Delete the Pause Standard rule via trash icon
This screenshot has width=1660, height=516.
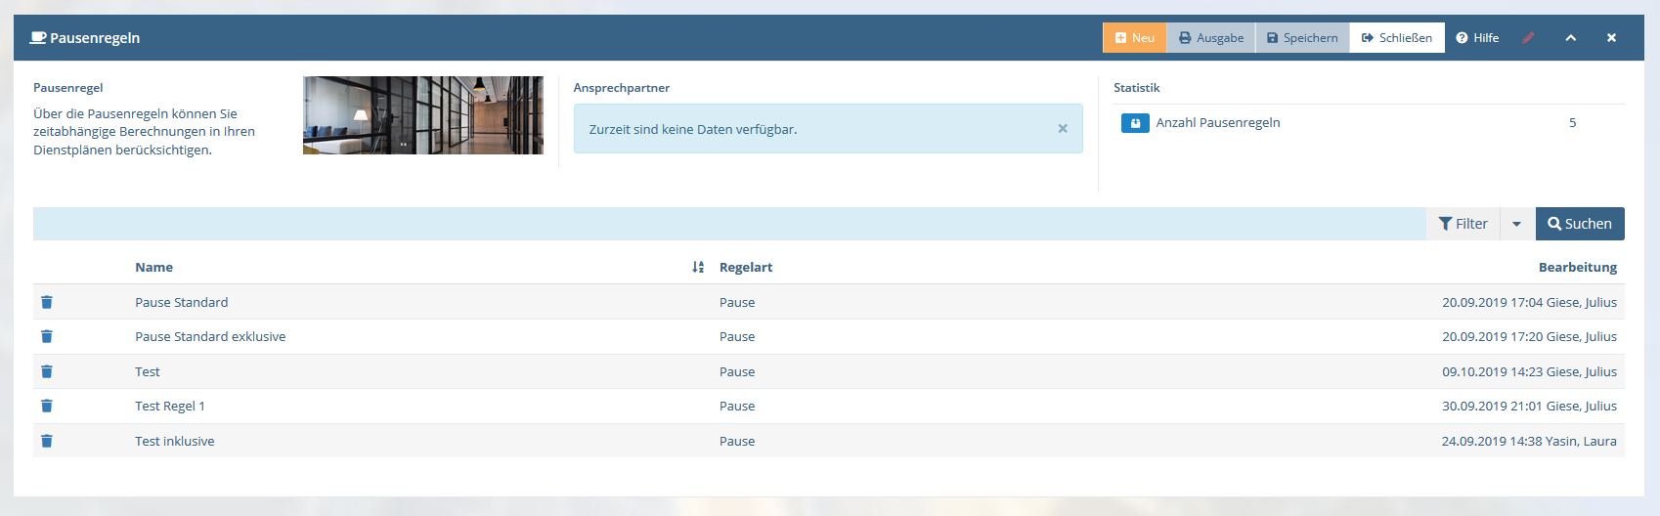click(x=47, y=302)
